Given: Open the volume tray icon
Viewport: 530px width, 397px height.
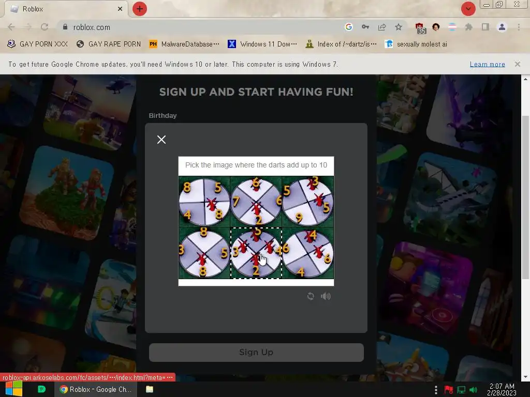Looking at the screenshot, I should point(473,390).
